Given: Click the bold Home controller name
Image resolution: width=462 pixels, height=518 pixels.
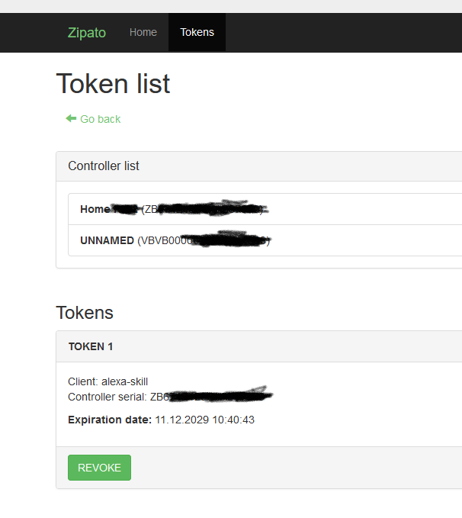Looking at the screenshot, I should pyautogui.click(x=95, y=209).
